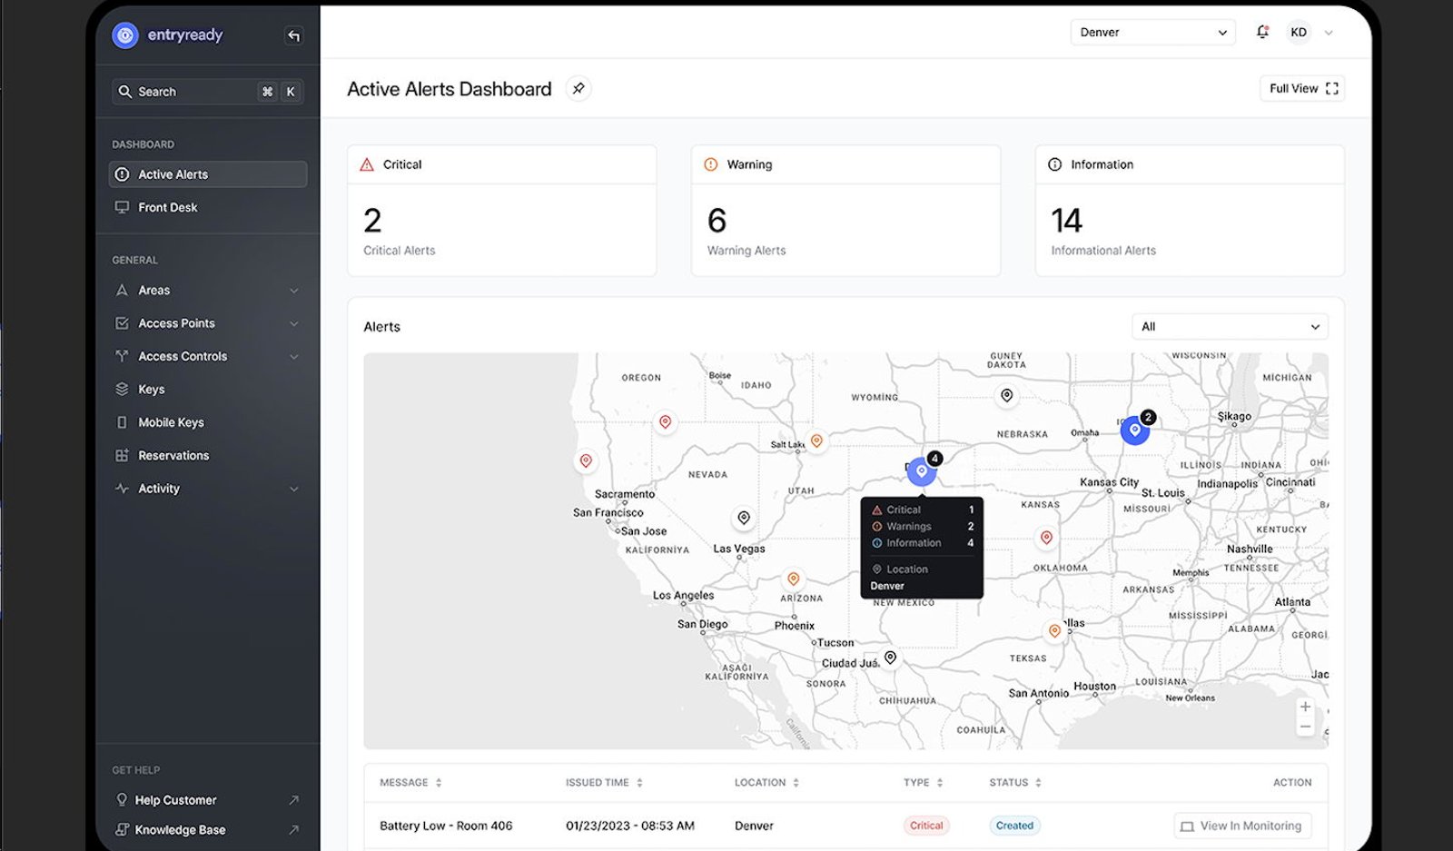Click the Iowa cluster marker with badge 2

pos(1134,430)
